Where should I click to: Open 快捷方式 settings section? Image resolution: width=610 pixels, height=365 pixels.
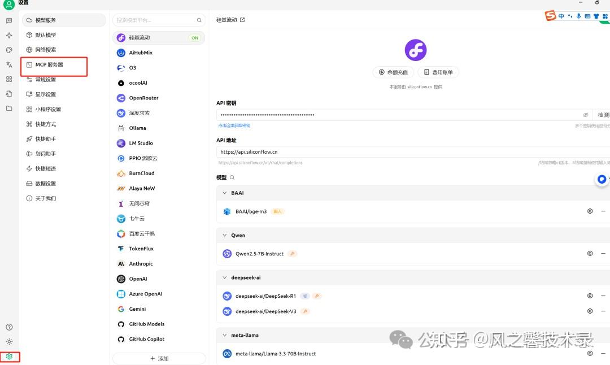(64, 124)
